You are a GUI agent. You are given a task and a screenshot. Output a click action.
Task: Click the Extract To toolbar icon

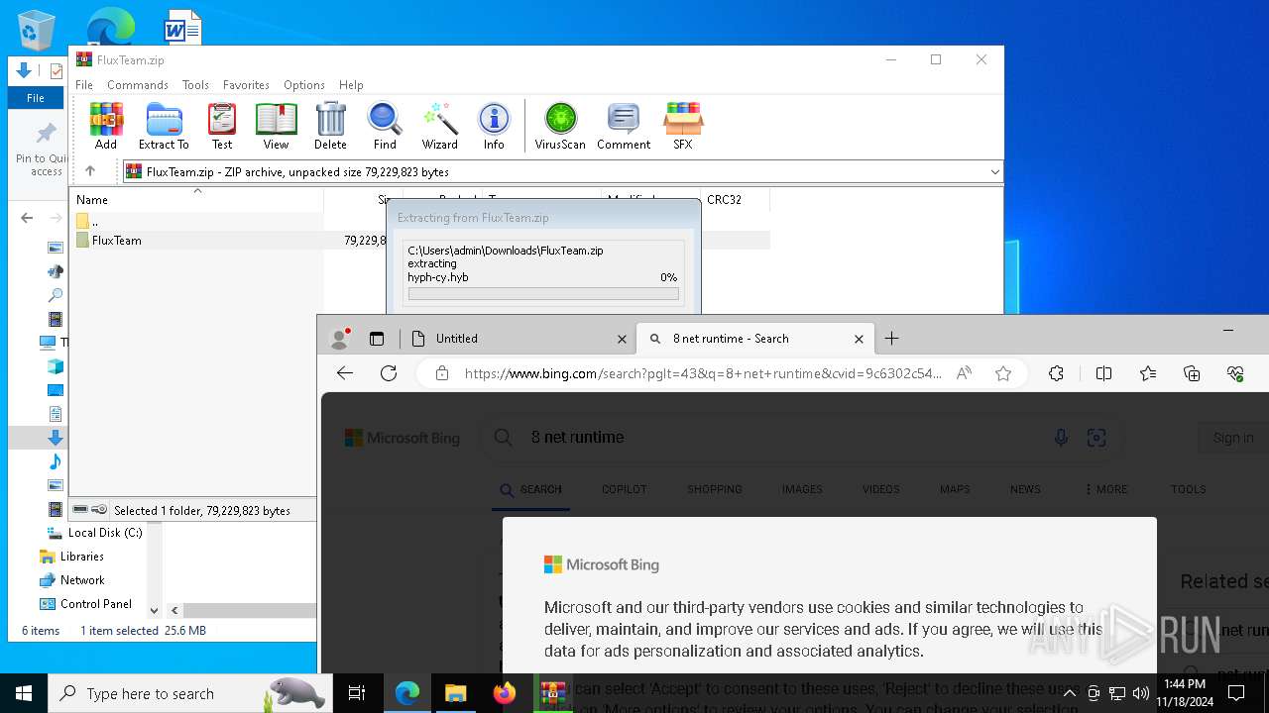(x=164, y=126)
